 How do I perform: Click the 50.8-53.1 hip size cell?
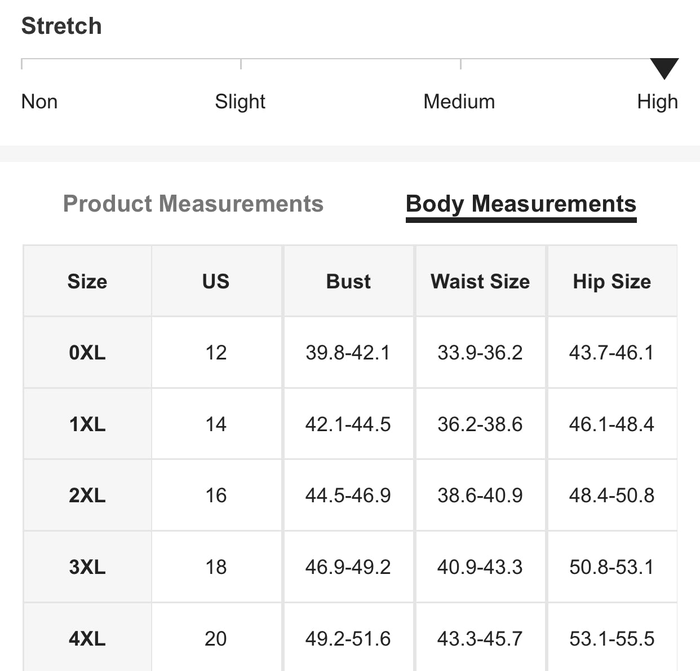tap(612, 567)
